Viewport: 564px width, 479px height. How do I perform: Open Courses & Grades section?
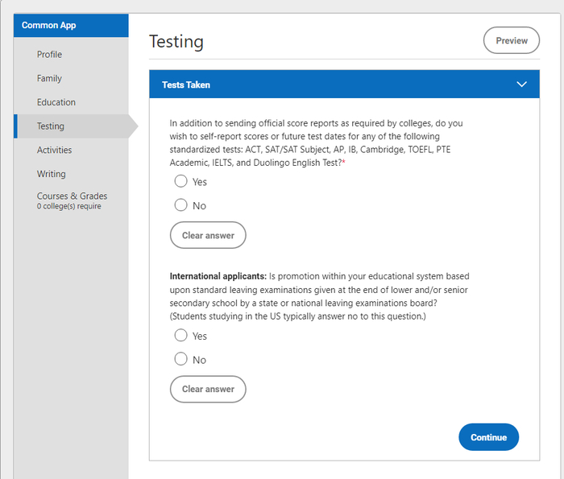(x=72, y=196)
